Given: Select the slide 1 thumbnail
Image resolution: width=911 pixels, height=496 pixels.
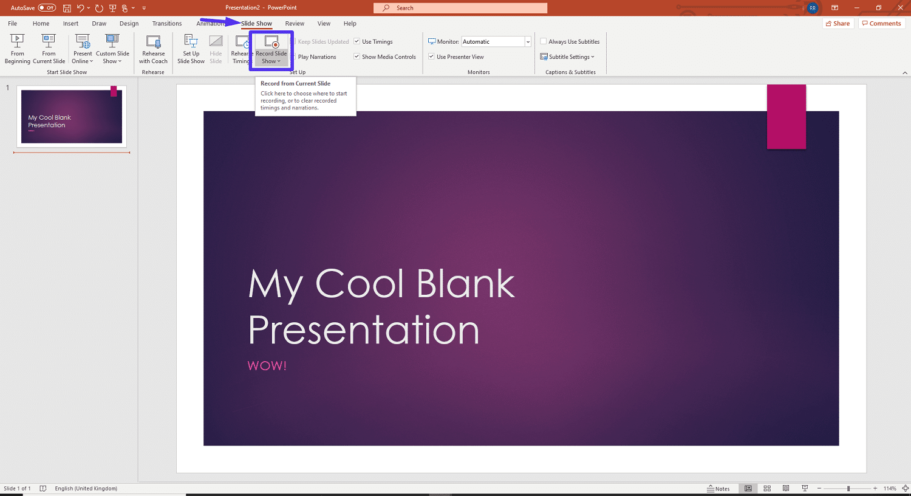Looking at the screenshot, I should 71,115.
